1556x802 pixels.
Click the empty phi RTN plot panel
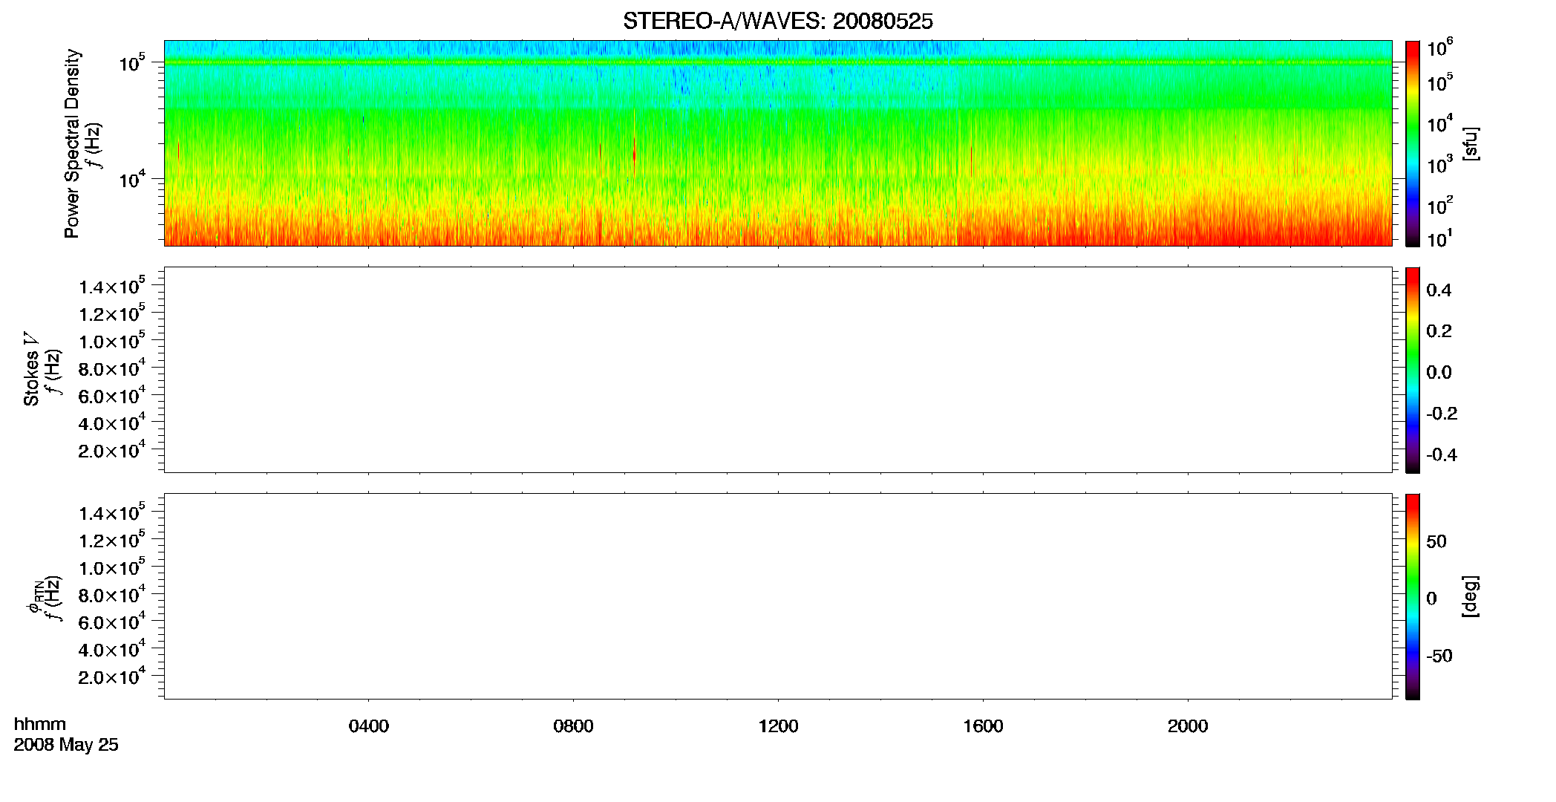pos(778,596)
